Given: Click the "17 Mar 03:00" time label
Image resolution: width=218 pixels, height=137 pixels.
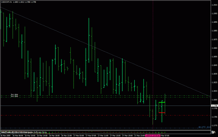Looking at the screenshot, I should pos(79,136).
